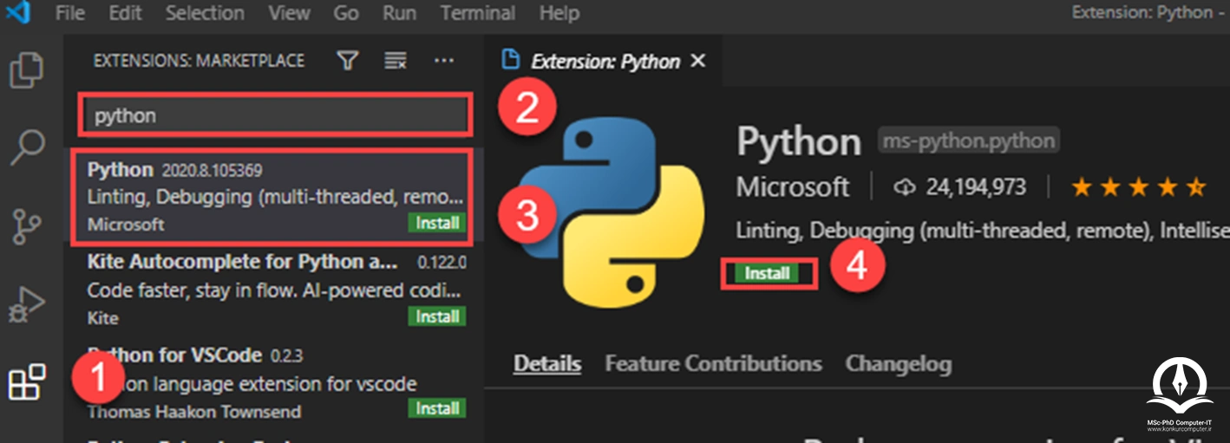
Task: Click the Python extension title heading
Action: [x=799, y=142]
